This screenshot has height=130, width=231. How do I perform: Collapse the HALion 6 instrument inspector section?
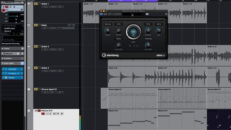click(x=3, y=53)
